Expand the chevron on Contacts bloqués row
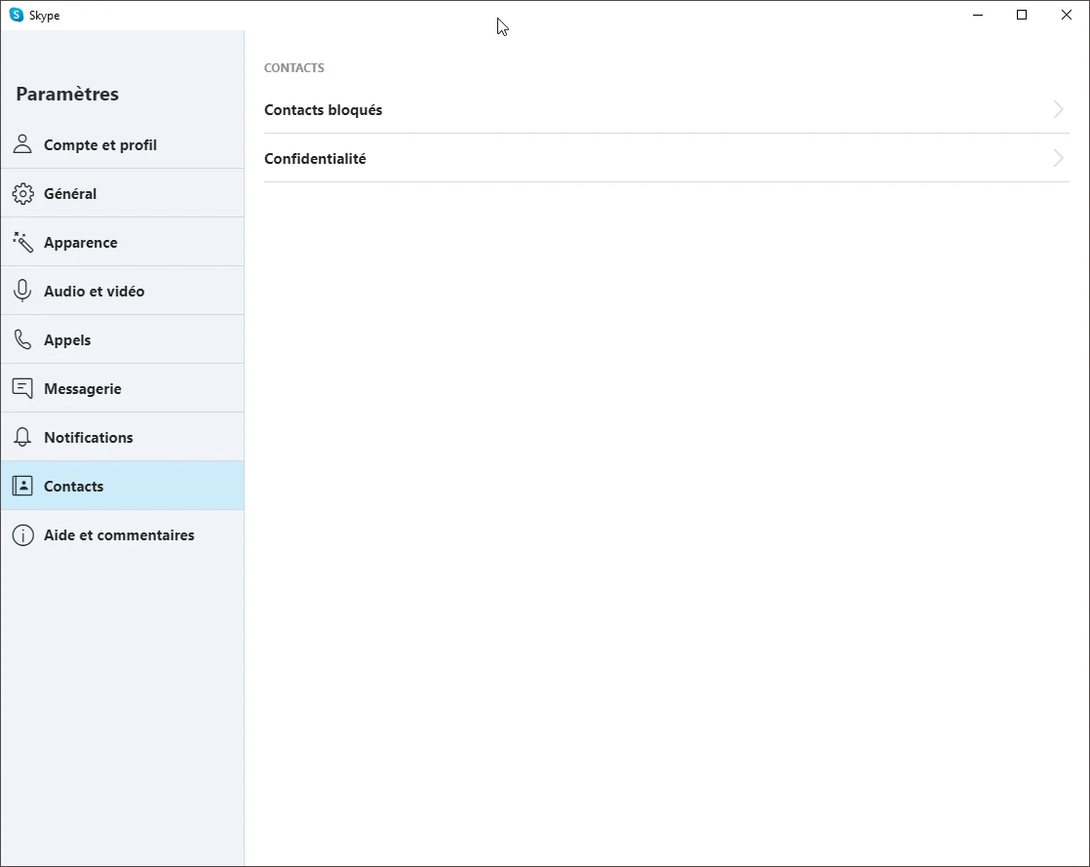This screenshot has width=1090, height=867. [1058, 109]
